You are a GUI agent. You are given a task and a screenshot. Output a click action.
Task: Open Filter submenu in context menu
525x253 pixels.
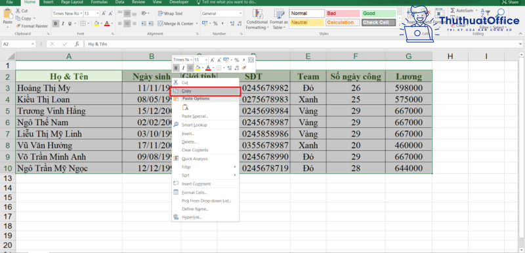point(205,166)
